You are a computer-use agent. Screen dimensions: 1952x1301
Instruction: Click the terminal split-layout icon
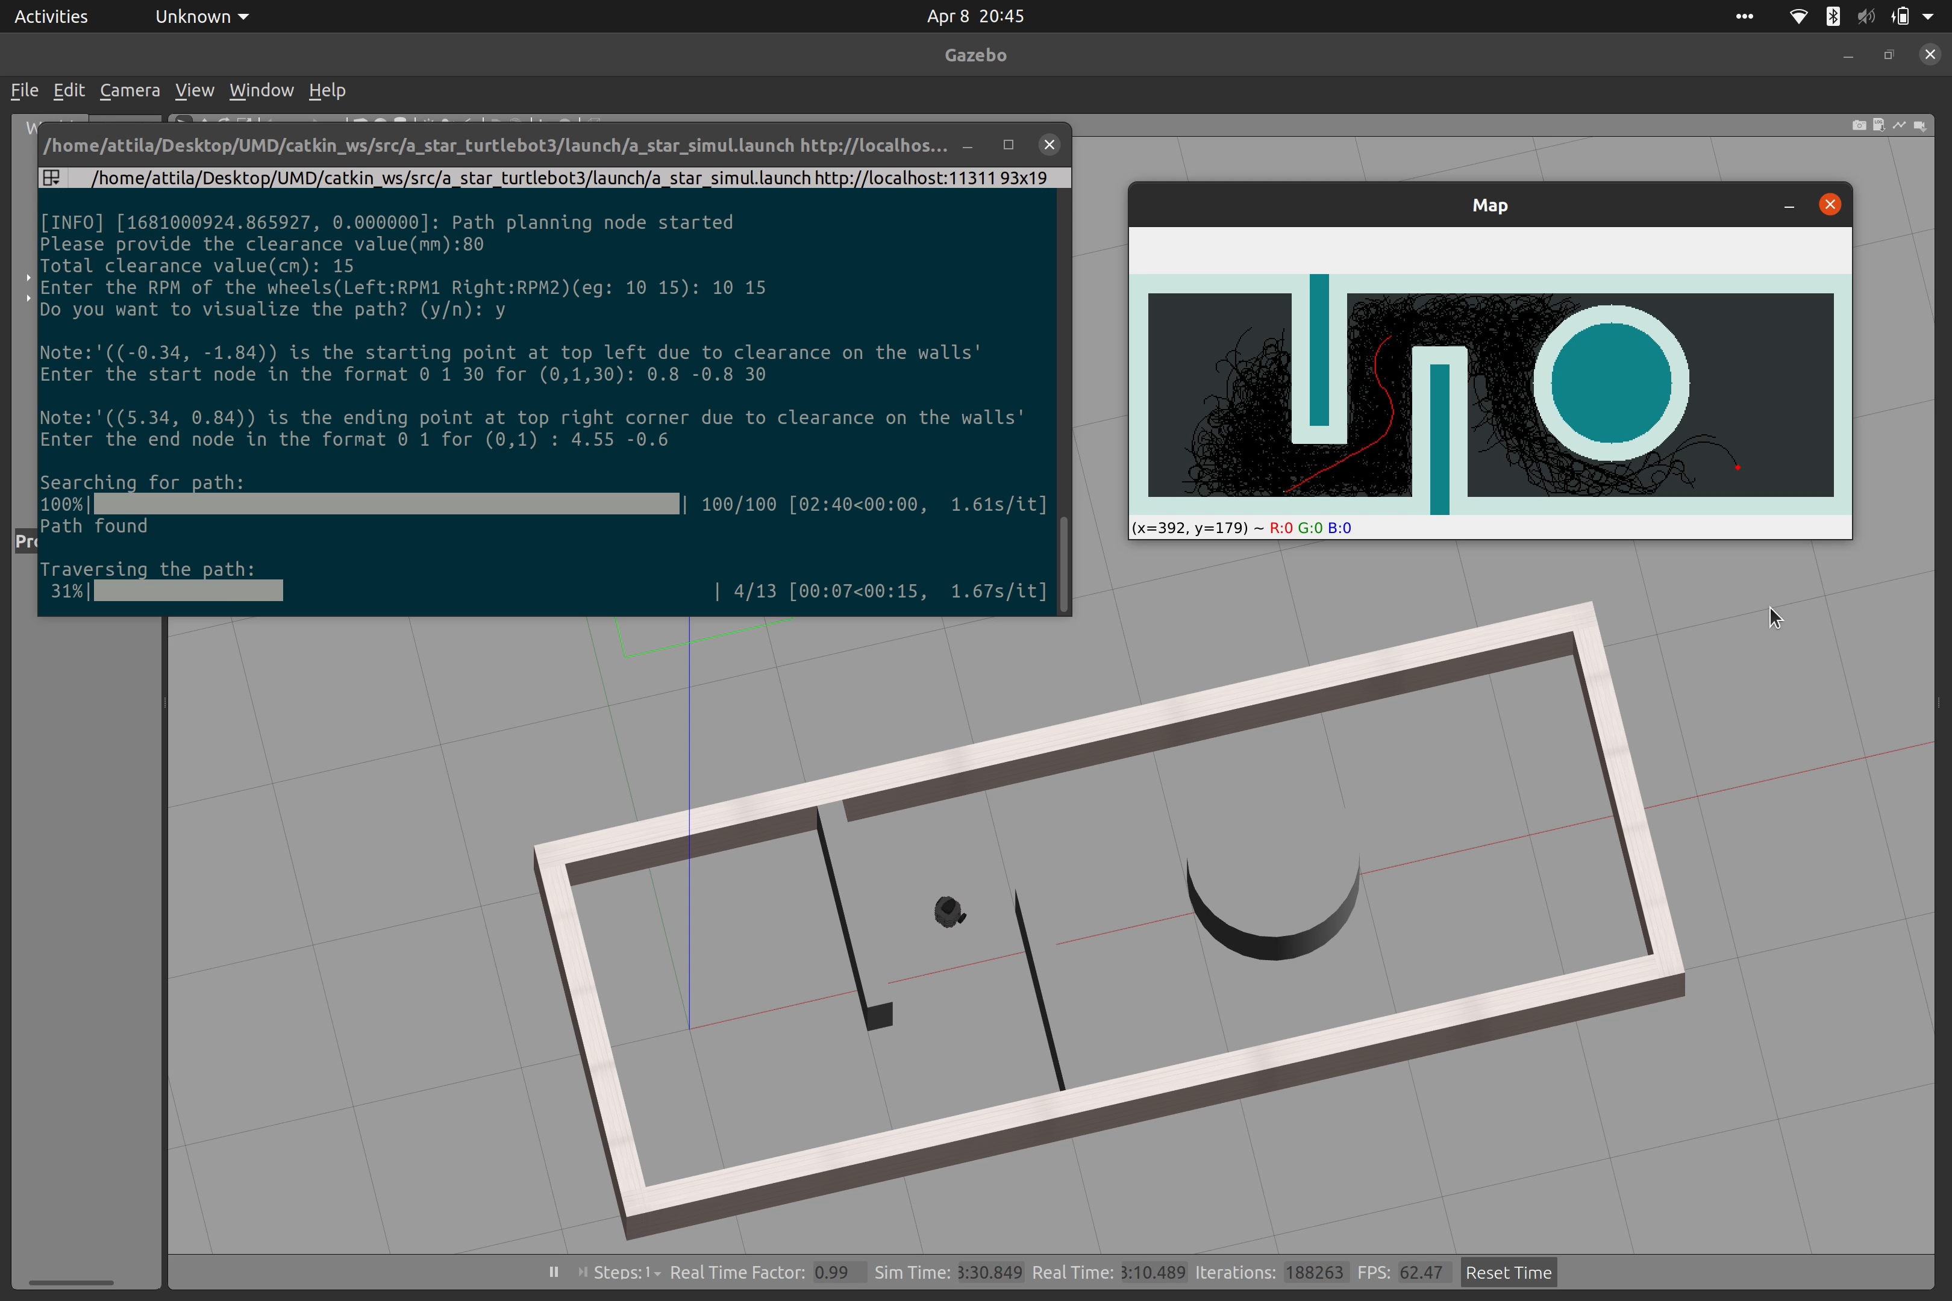click(51, 178)
